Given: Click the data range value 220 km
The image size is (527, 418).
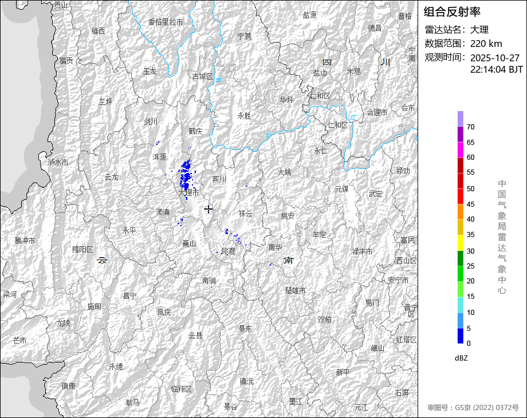Looking at the screenshot, I should coord(486,44).
